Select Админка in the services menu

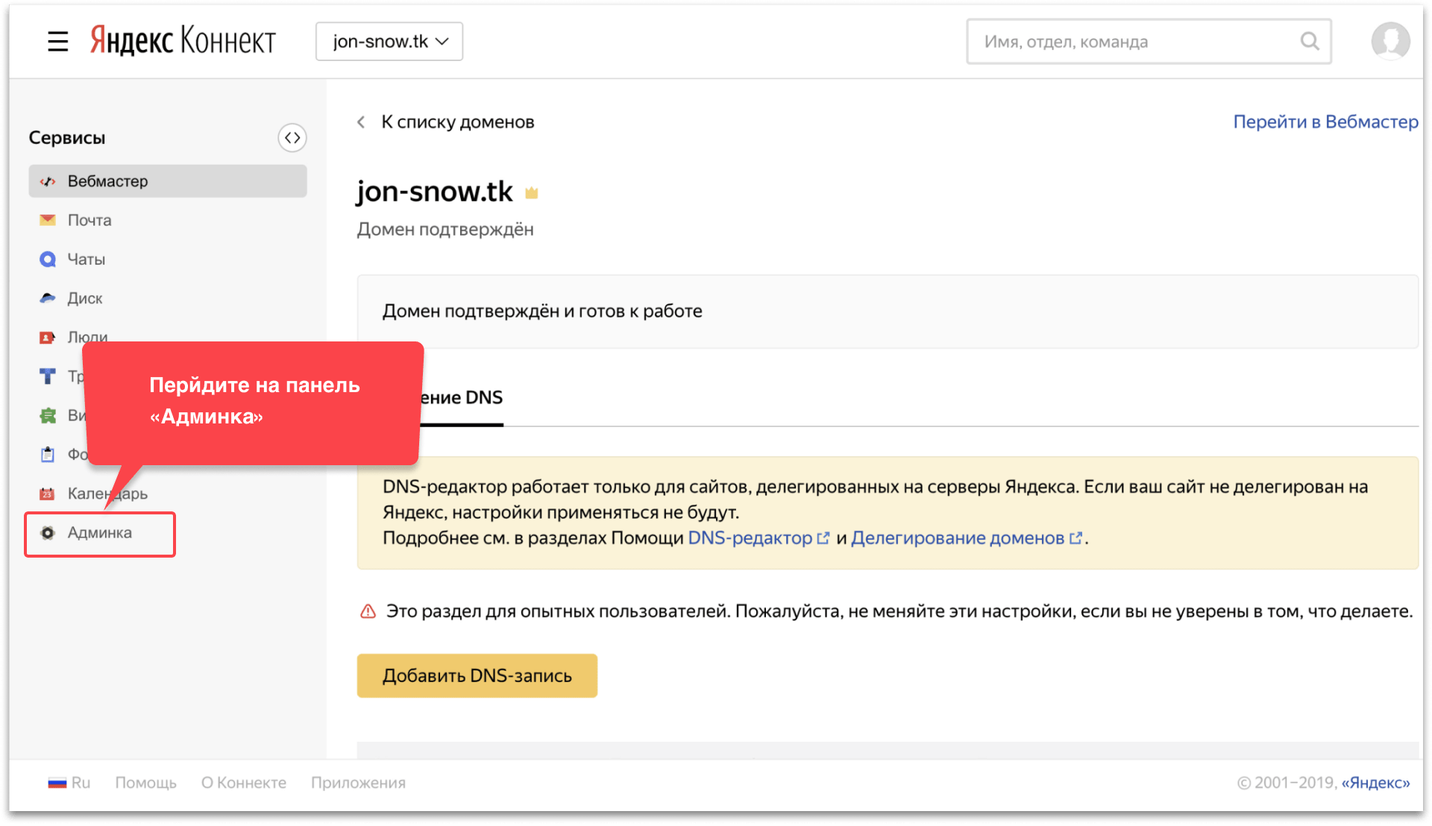click(100, 533)
